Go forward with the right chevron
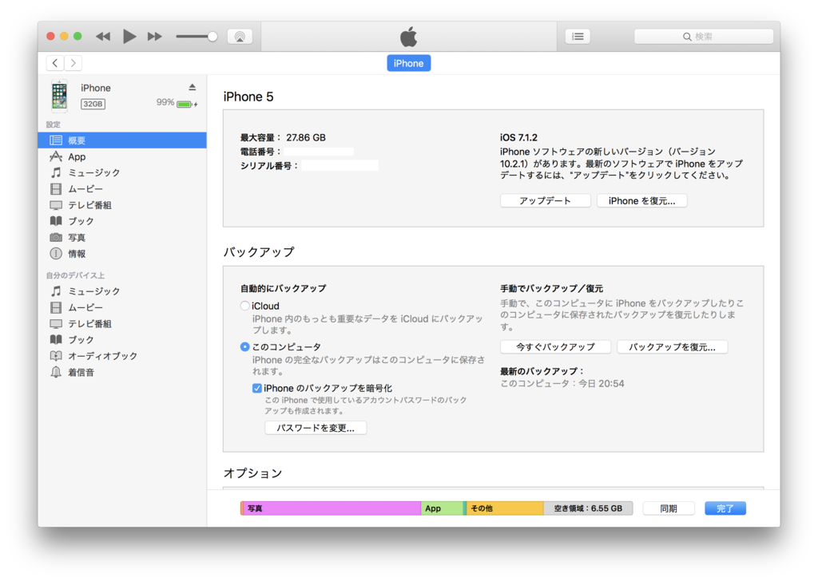The image size is (818, 581). 73,63
